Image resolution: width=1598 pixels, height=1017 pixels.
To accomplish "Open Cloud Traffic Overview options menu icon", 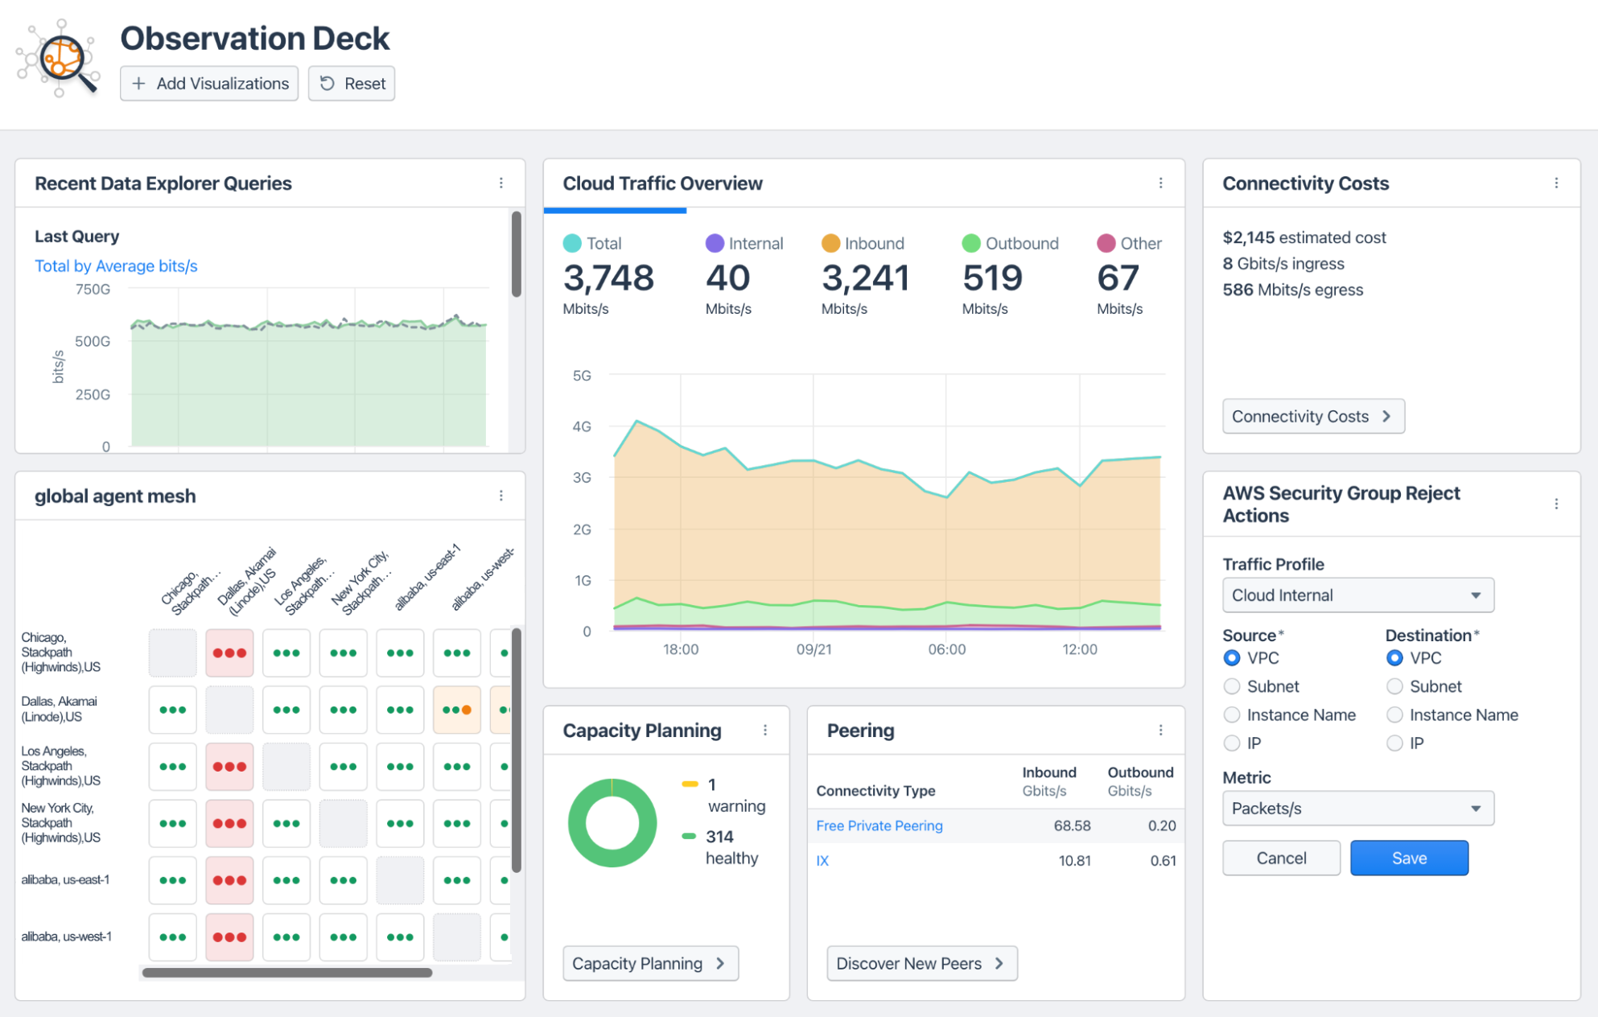I will point(1160,183).
